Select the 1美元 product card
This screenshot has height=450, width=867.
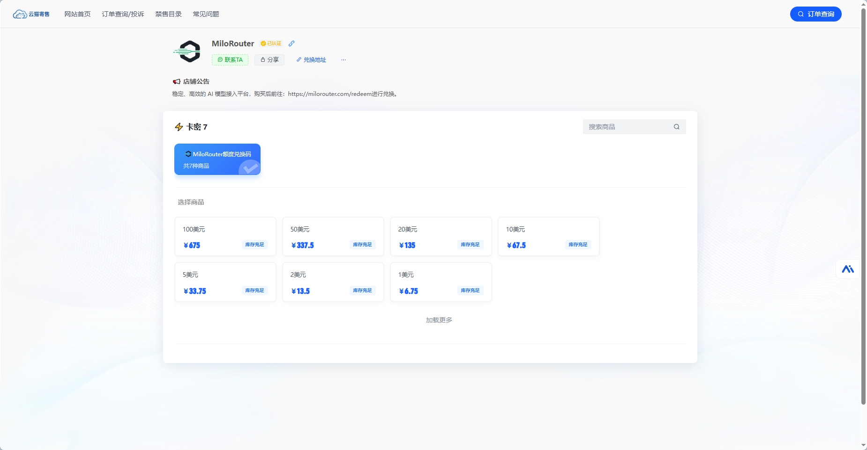441,282
